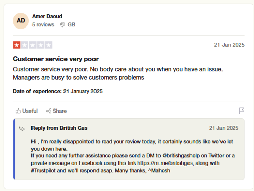Open Amer Daoud's reviewer profile
Image resolution: width=254 pixels, height=191 pixels.
pos(47,16)
